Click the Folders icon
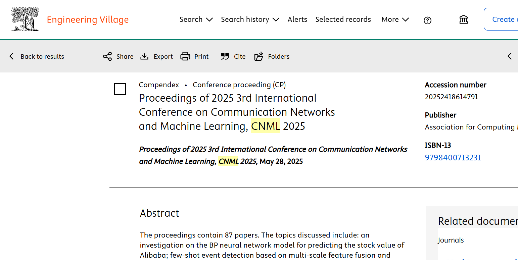 259,56
